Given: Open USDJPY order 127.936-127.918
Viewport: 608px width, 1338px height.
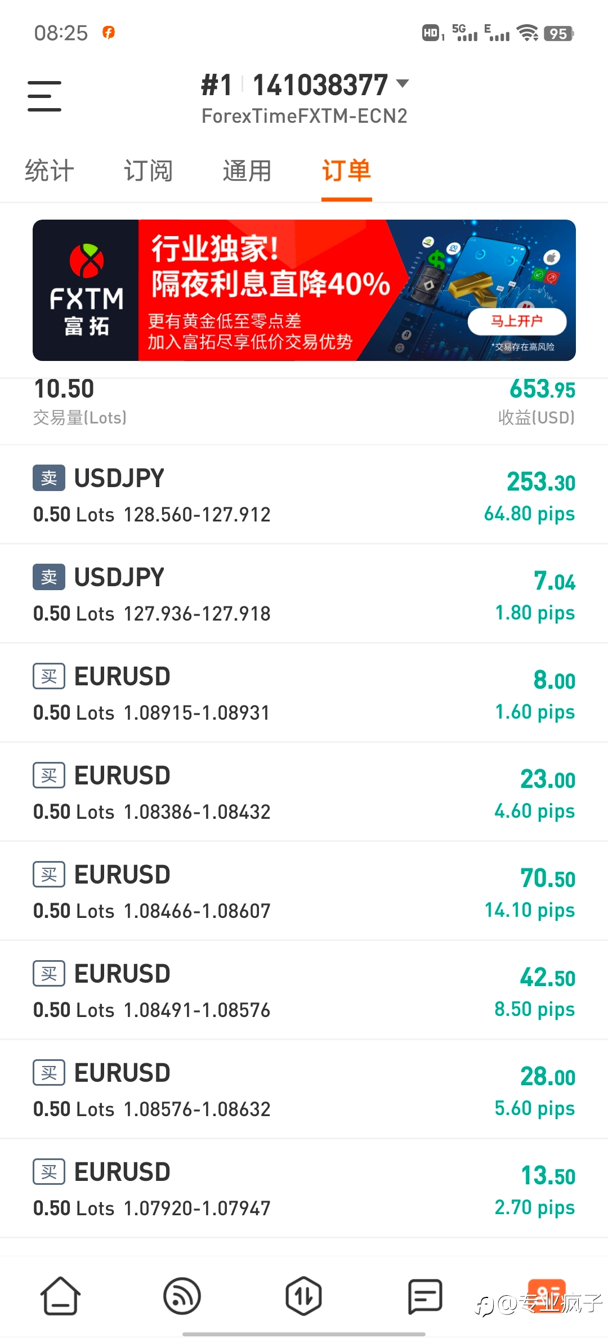Looking at the screenshot, I should [x=304, y=594].
